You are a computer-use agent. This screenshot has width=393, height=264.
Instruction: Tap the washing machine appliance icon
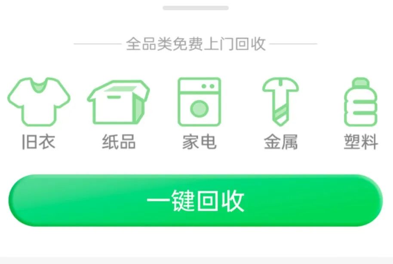point(199,102)
